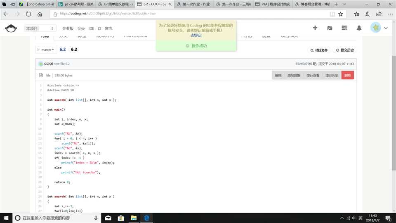Open the favorites hub icon
The width and height of the screenshot is (396, 223).
click(x=356, y=14)
